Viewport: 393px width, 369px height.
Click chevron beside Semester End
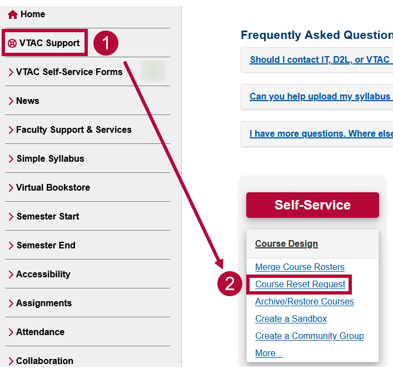11,246
